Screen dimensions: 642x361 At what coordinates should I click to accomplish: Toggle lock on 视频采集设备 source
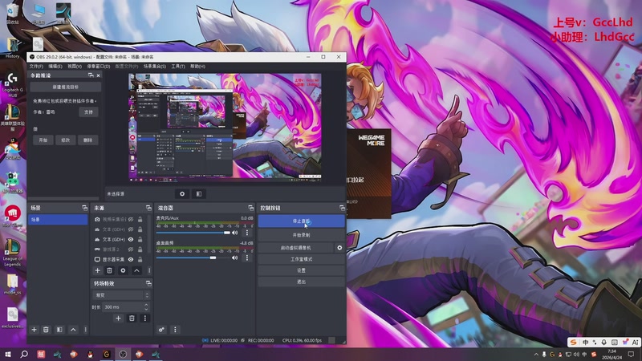140,219
